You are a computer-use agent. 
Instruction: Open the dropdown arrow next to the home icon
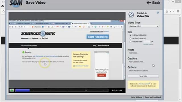170,11
